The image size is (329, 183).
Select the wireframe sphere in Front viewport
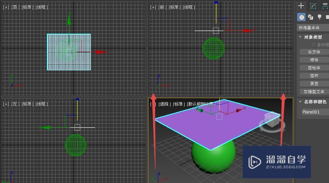[x=213, y=48]
